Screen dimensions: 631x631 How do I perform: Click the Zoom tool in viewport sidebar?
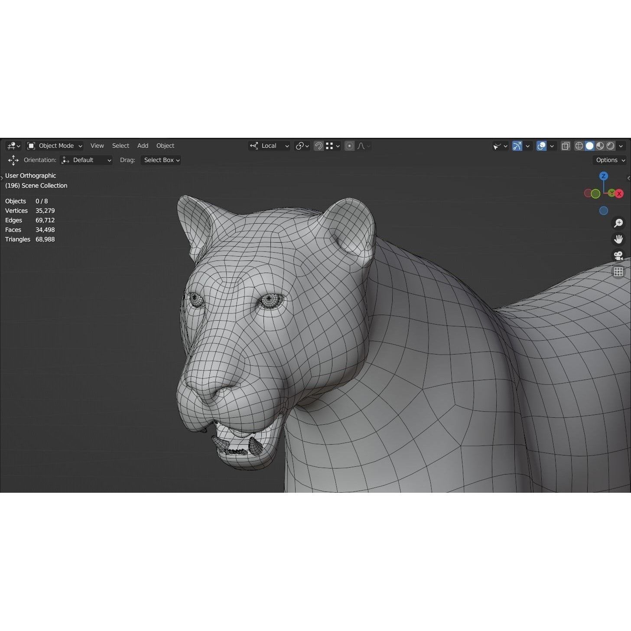[x=618, y=223]
